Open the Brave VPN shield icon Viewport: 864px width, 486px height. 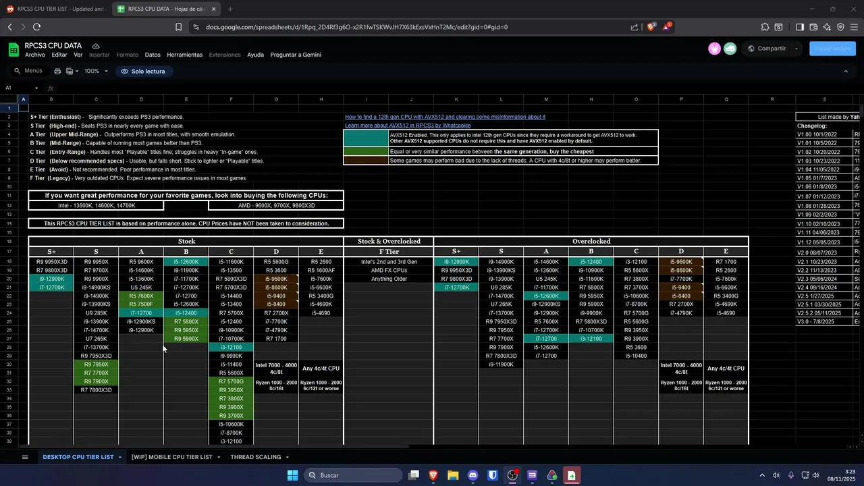(x=840, y=27)
